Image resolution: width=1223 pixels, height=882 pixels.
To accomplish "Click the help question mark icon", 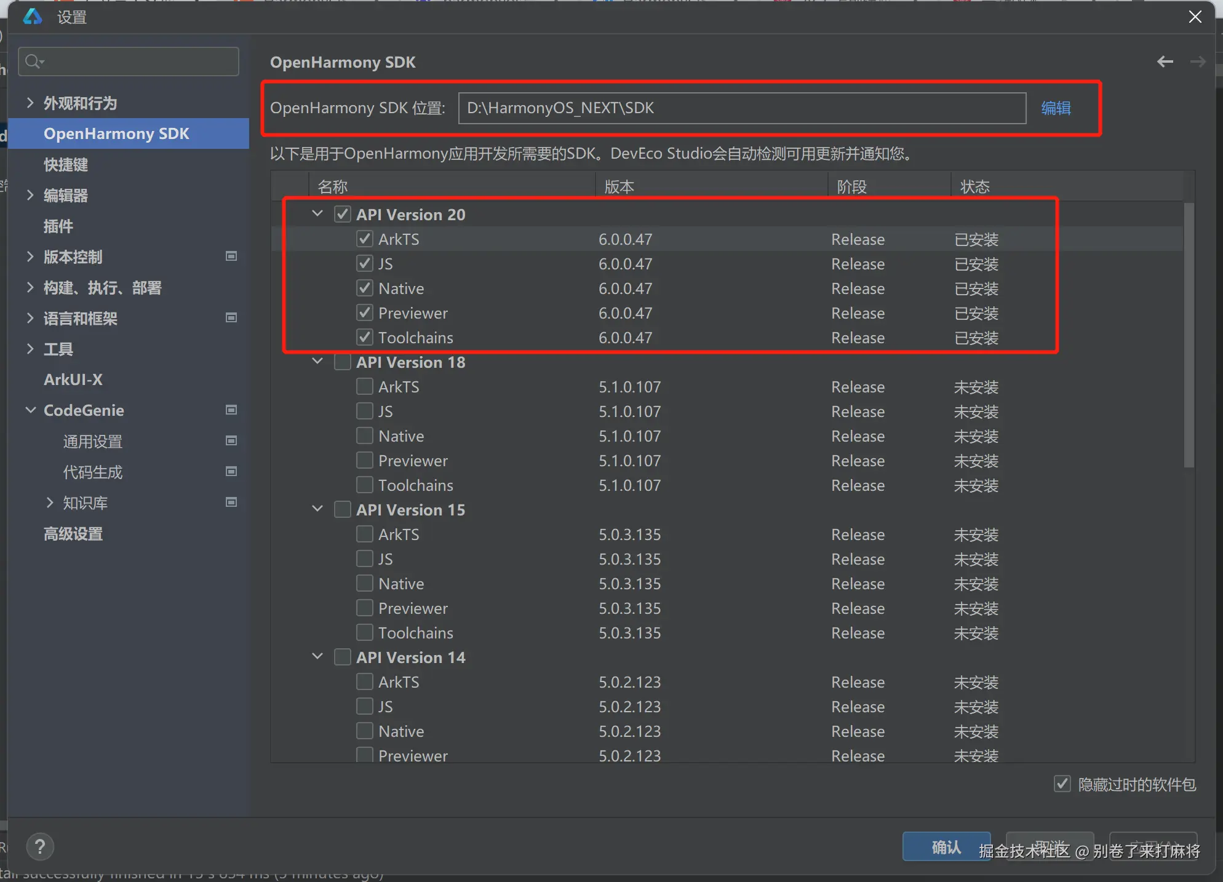I will (40, 847).
